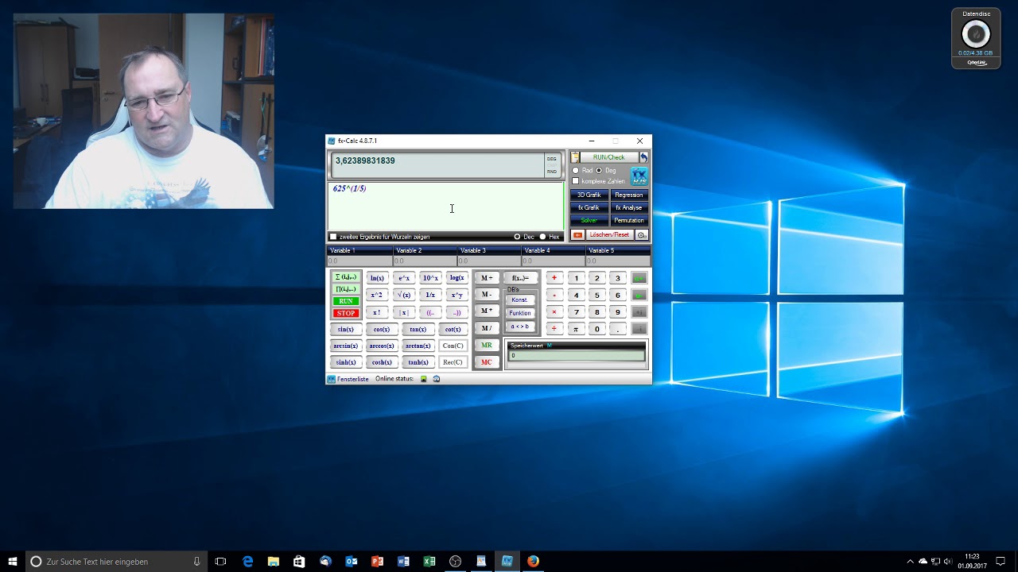
Task: Click the formula input showing 625^(1/5)
Action: pyautogui.click(x=445, y=207)
